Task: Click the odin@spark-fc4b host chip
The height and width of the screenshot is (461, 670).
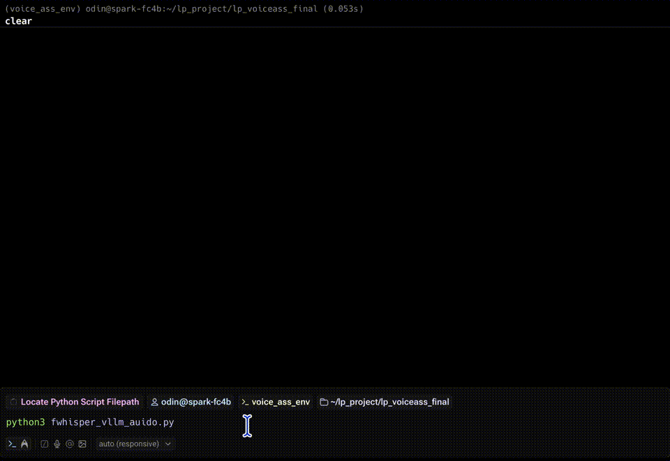Action: [195, 402]
